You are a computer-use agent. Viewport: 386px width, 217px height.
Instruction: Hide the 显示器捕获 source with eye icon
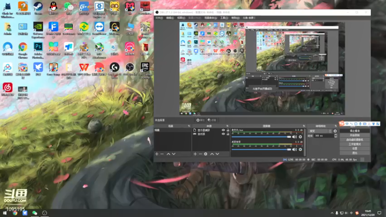pos(223,130)
